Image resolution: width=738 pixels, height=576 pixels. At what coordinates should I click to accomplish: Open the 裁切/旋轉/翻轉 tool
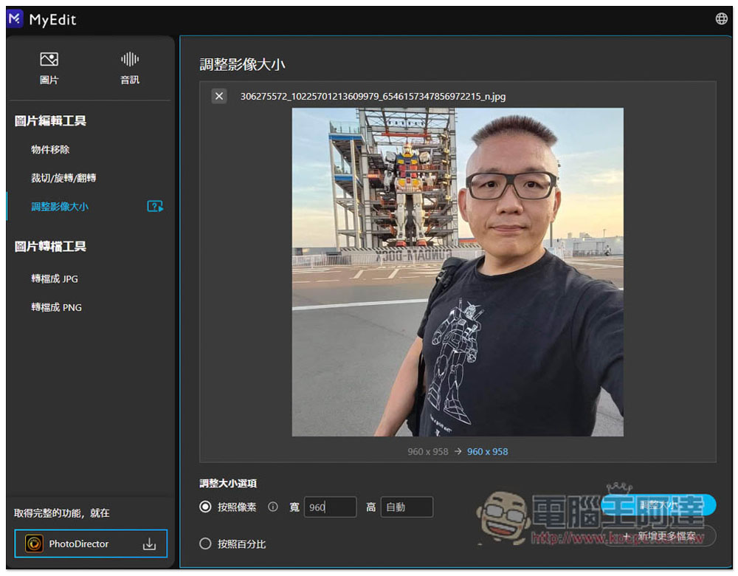63,178
